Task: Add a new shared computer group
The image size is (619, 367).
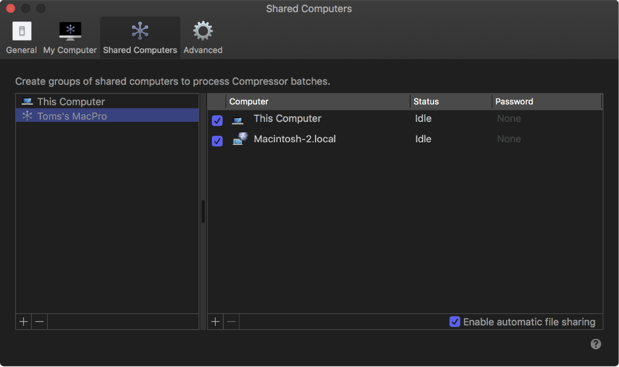Action: [23, 321]
